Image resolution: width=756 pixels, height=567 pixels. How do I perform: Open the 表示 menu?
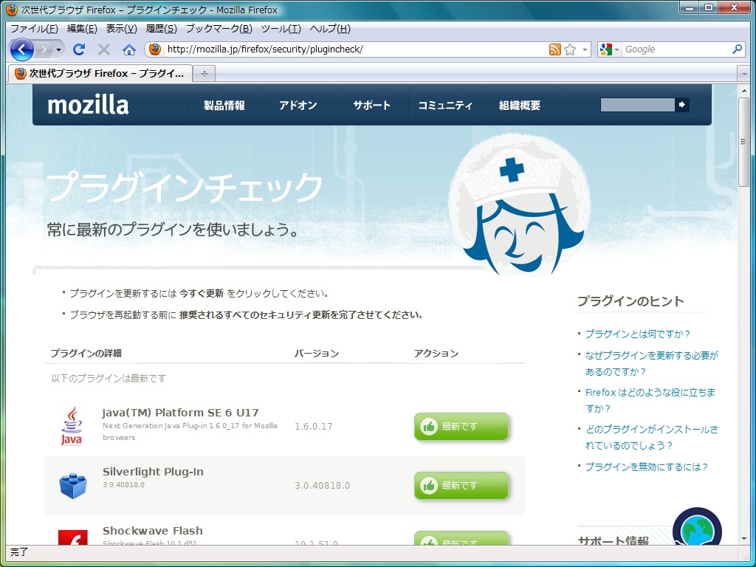(122, 29)
